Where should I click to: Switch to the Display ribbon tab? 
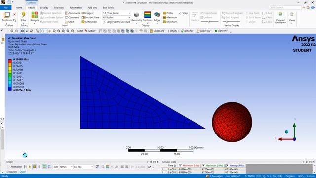(44, 8)
